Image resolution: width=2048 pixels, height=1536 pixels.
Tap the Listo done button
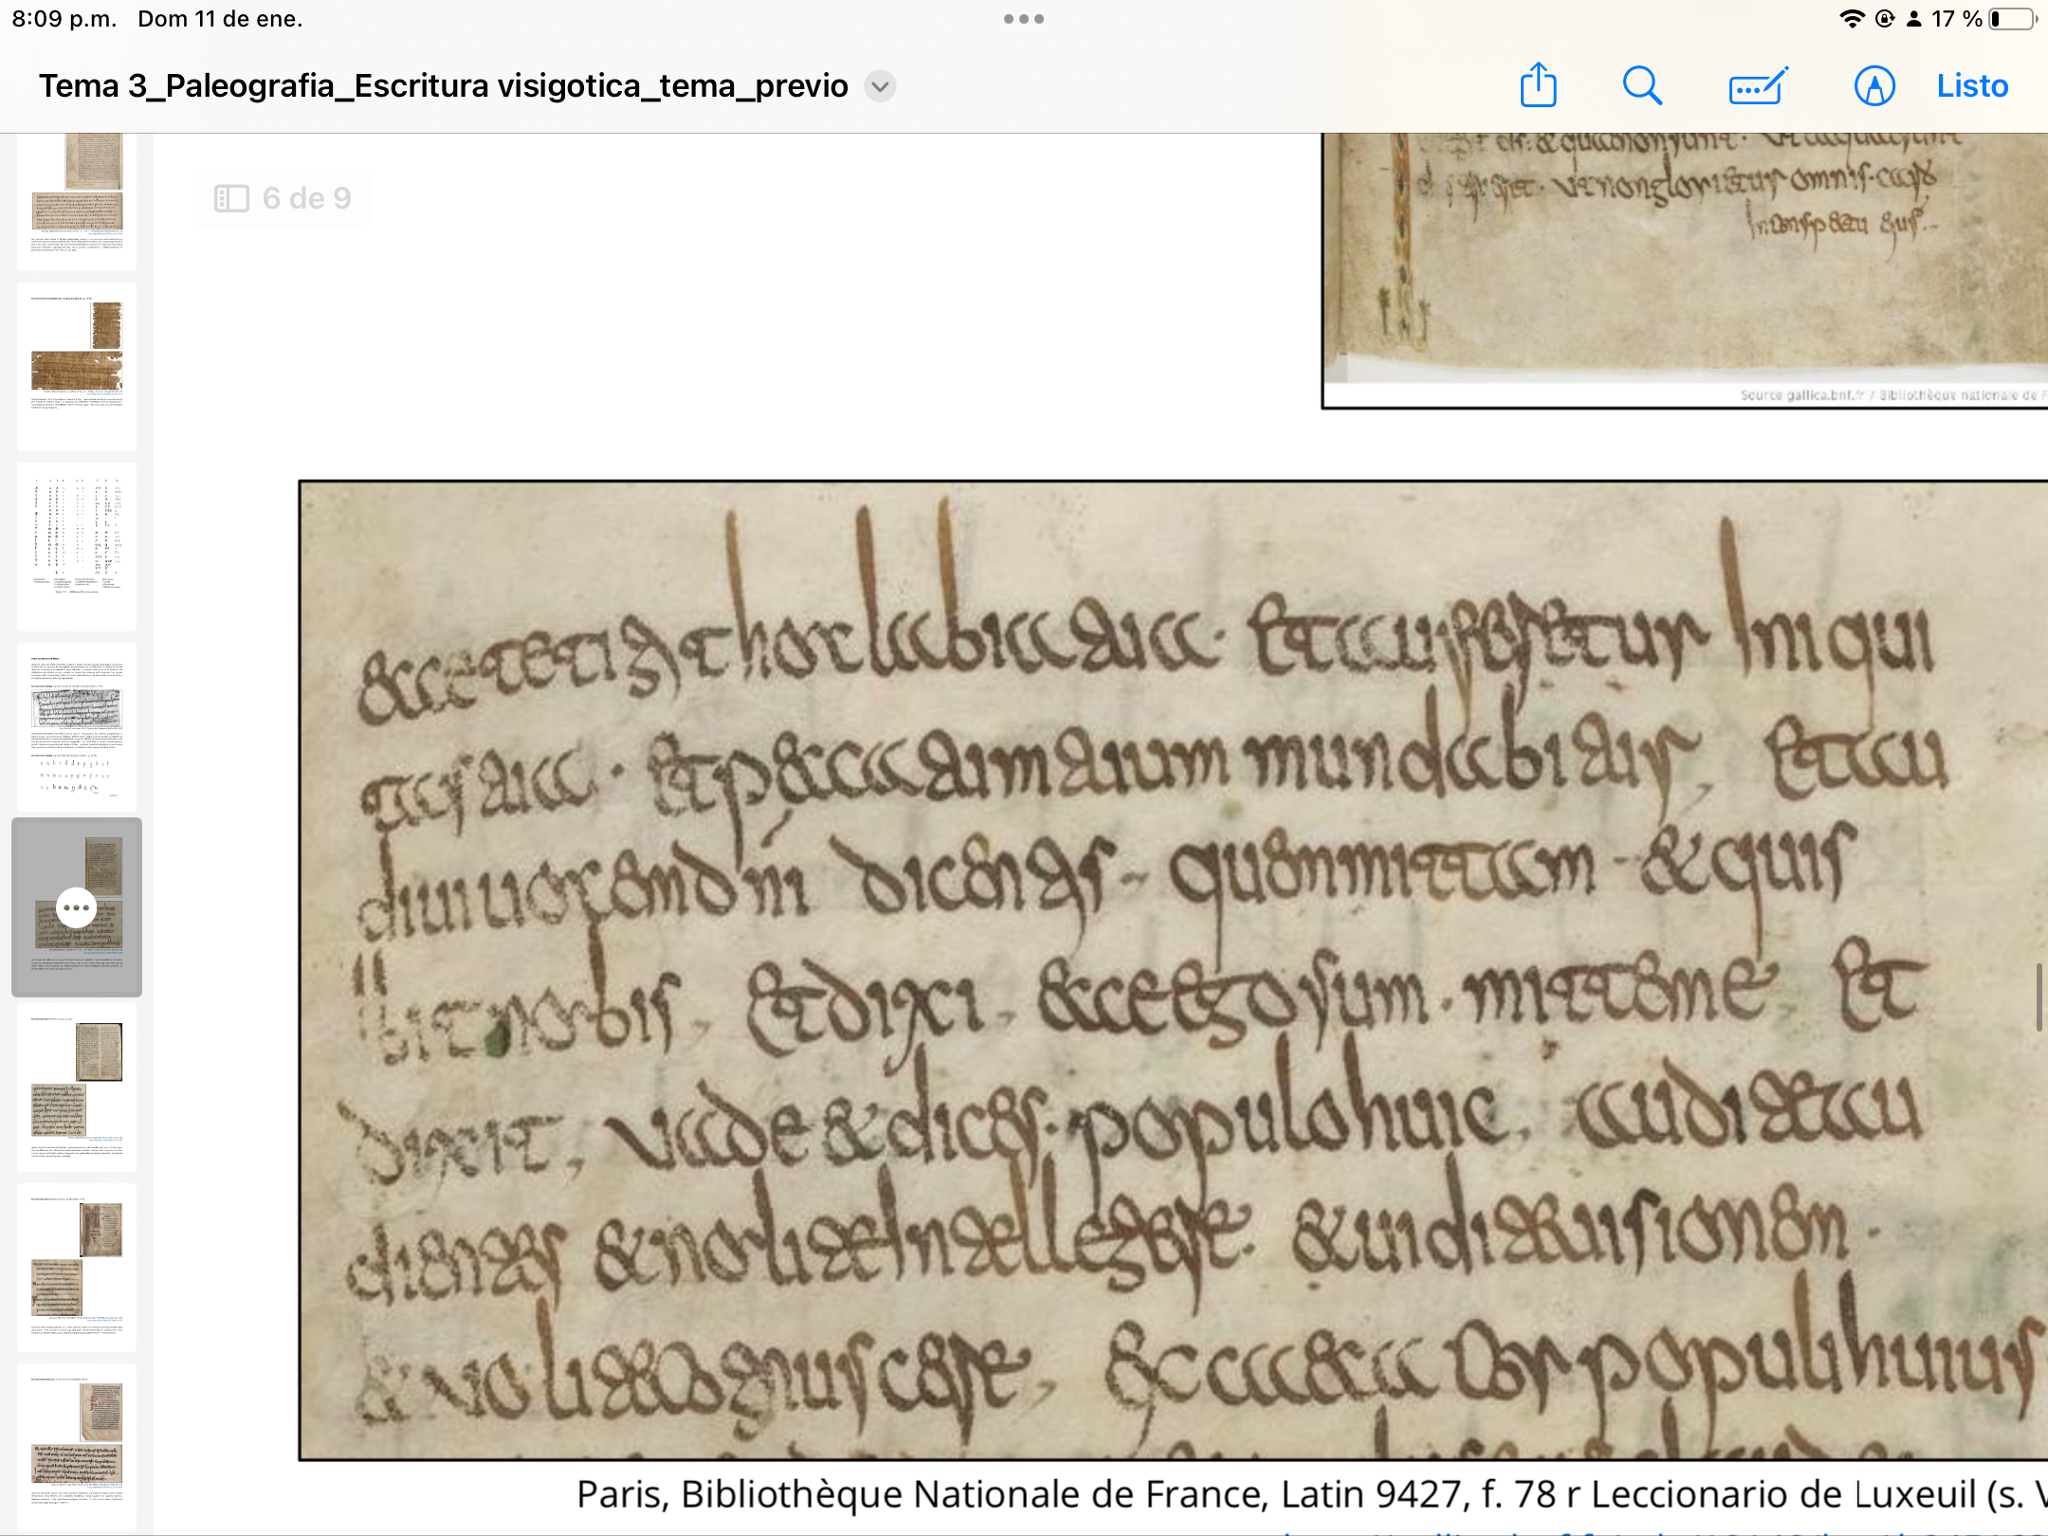click(1972, 86)
